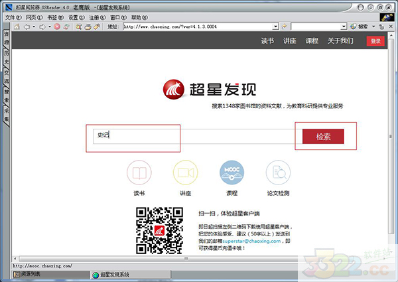This screenshot has width=398, height=282.
Task: Go back with the left arrow icon
Action: [x=27, y=27]
